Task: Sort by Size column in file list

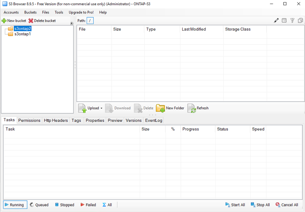Action: [x=128, y=29]
